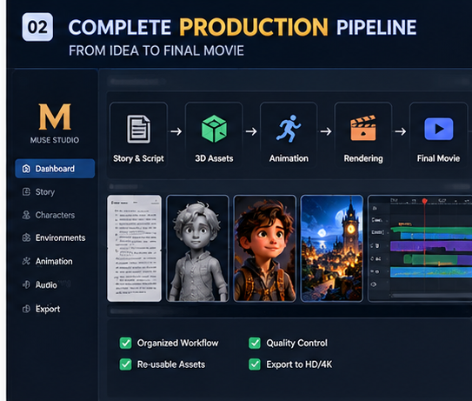Open the script page thumbnail
472x401 pixels.
(134, 249)
